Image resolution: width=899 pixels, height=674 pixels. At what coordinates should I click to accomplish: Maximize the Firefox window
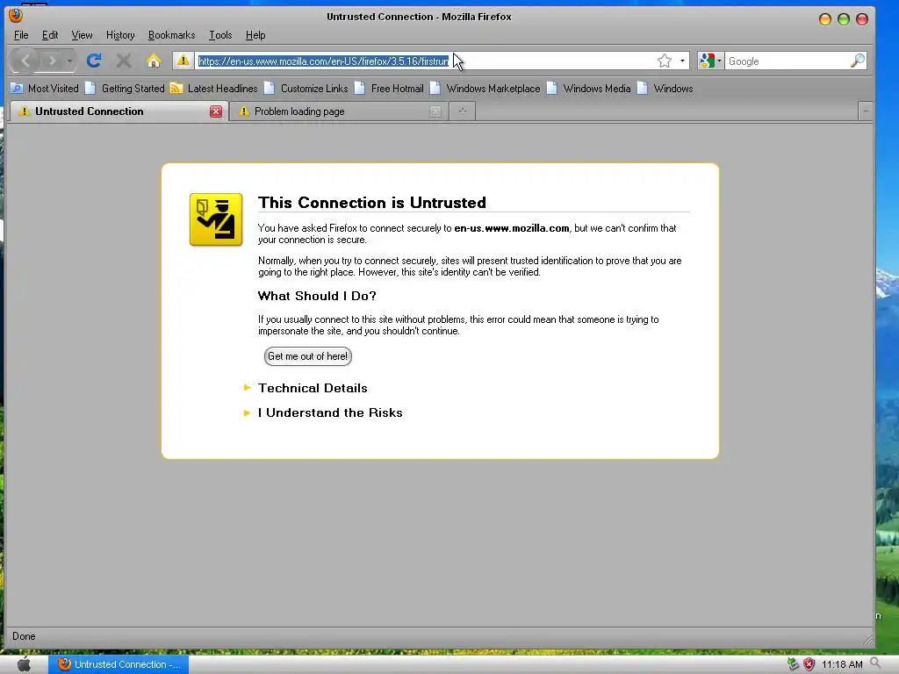[844, 19]
